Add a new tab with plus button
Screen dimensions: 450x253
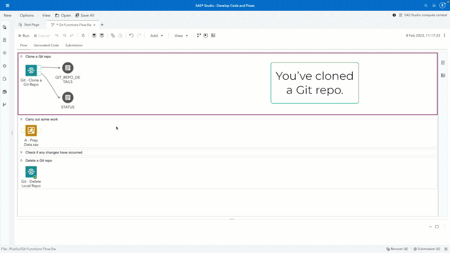click(102, 25)
